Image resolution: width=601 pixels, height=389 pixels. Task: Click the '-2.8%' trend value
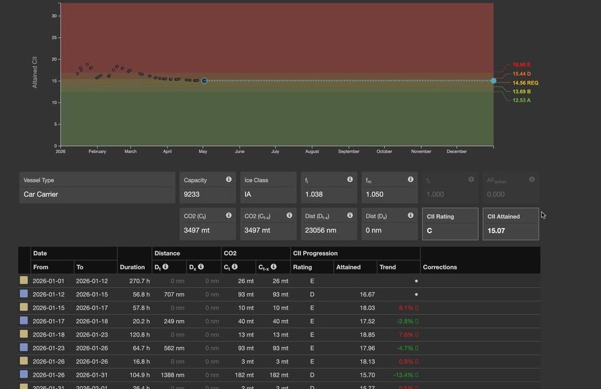tap(408, 321)
